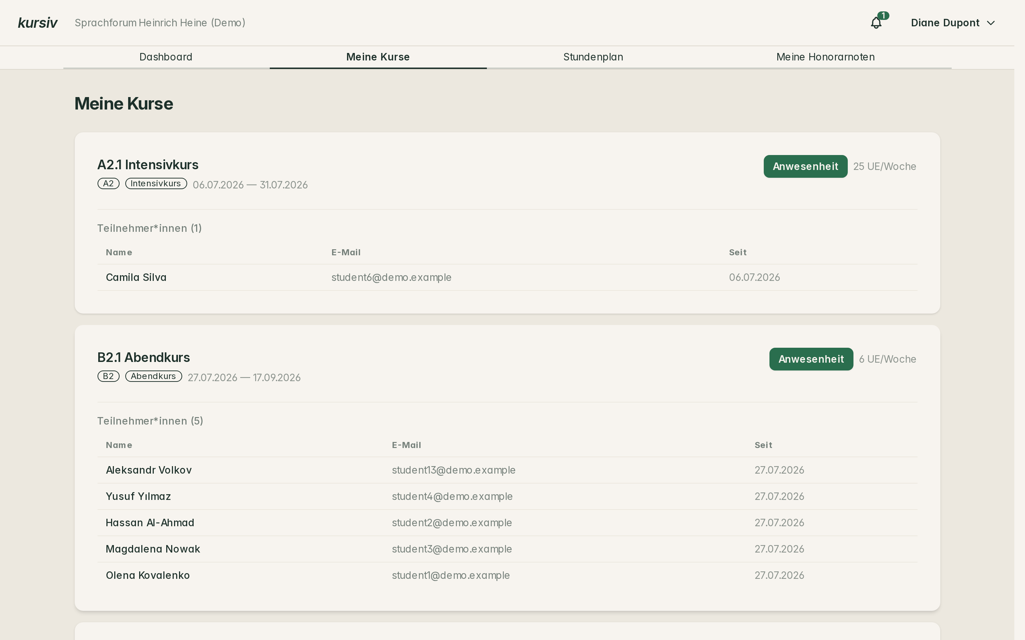1025x640 pixels.
Task: Click email student3@demo.example
Action: click(x=452, y=549)
